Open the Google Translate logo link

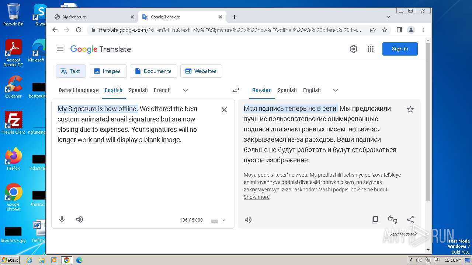pyautogui.click(x=101, y=49)
